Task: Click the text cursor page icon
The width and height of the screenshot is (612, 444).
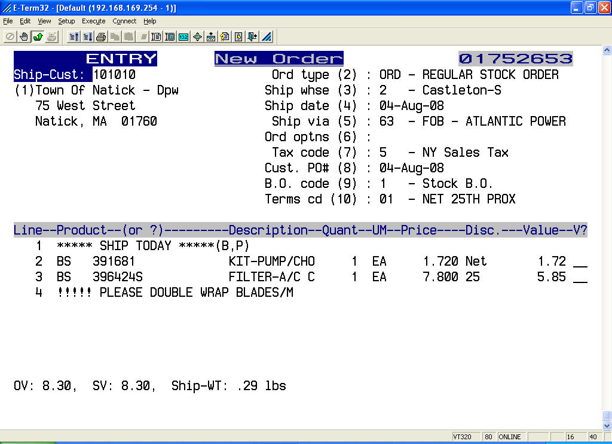Action: (x=156, y=37)
